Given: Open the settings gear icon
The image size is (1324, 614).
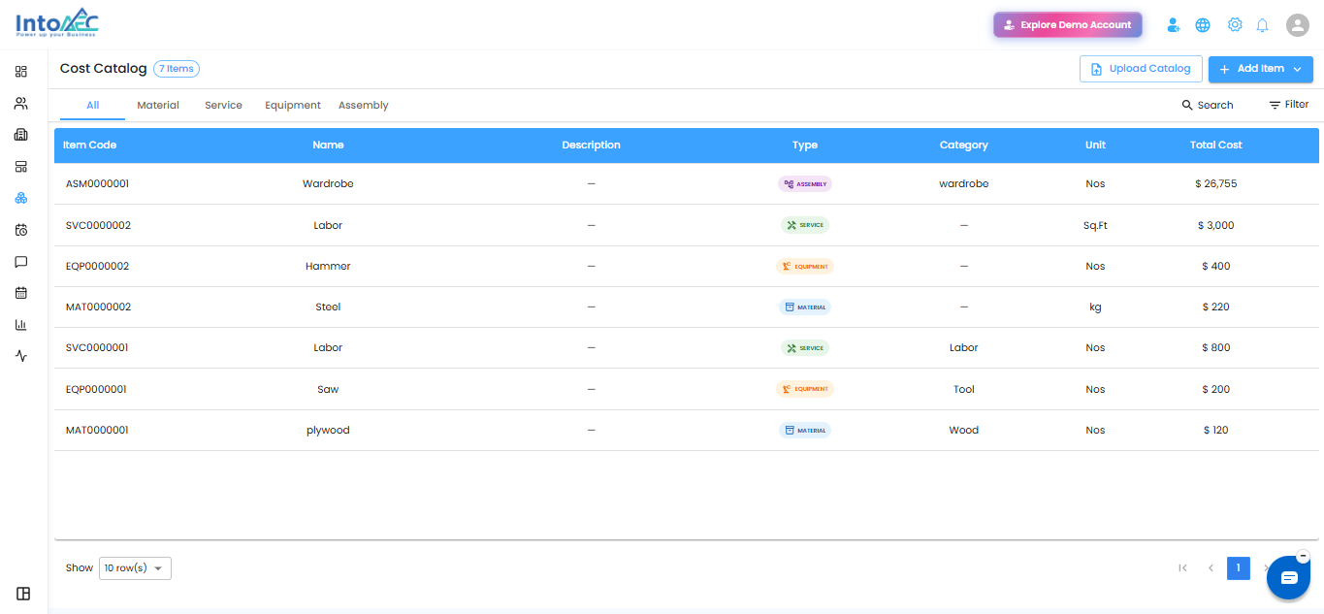Looking at the screenshot, I should click(x=1235, y=25).
